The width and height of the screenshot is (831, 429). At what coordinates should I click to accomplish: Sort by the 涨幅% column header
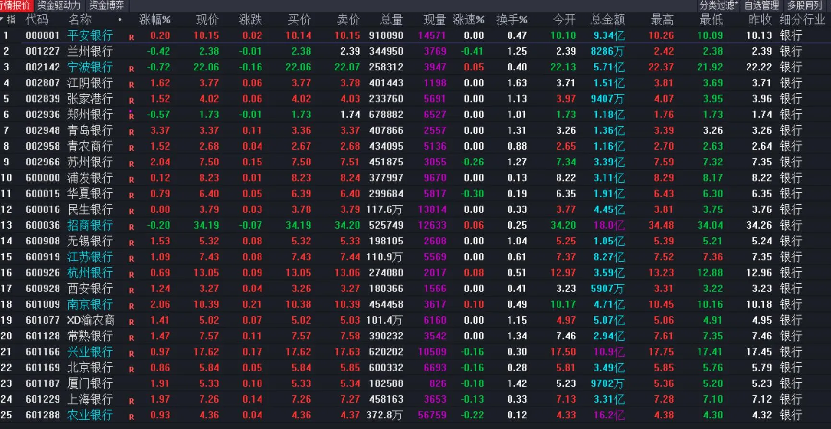point(154,20)
